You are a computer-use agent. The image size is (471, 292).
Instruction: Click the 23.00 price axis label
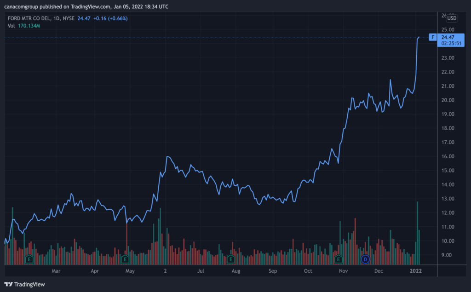pyautogui.click(x=448, y=58)
